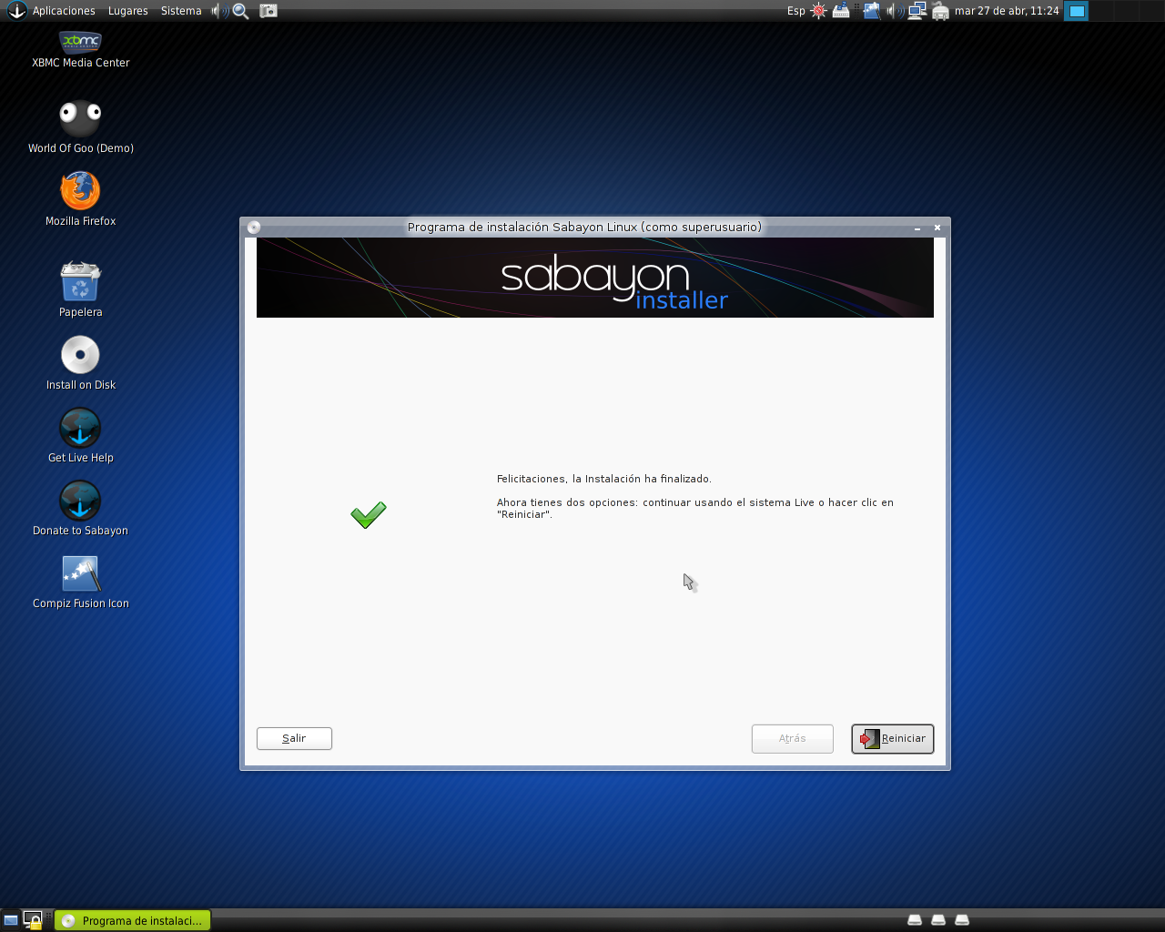Screen dimensions: 1165x932
Task: Open the Aplicaciones menu
Action: click(64, 11)
